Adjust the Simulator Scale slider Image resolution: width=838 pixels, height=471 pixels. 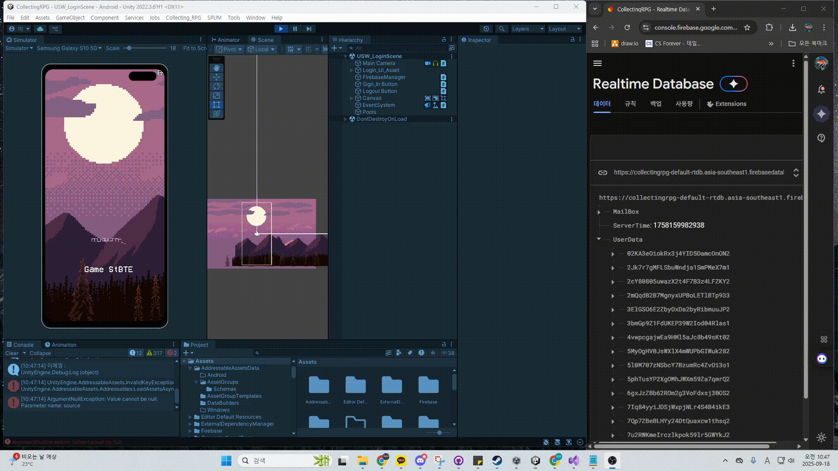129,48
